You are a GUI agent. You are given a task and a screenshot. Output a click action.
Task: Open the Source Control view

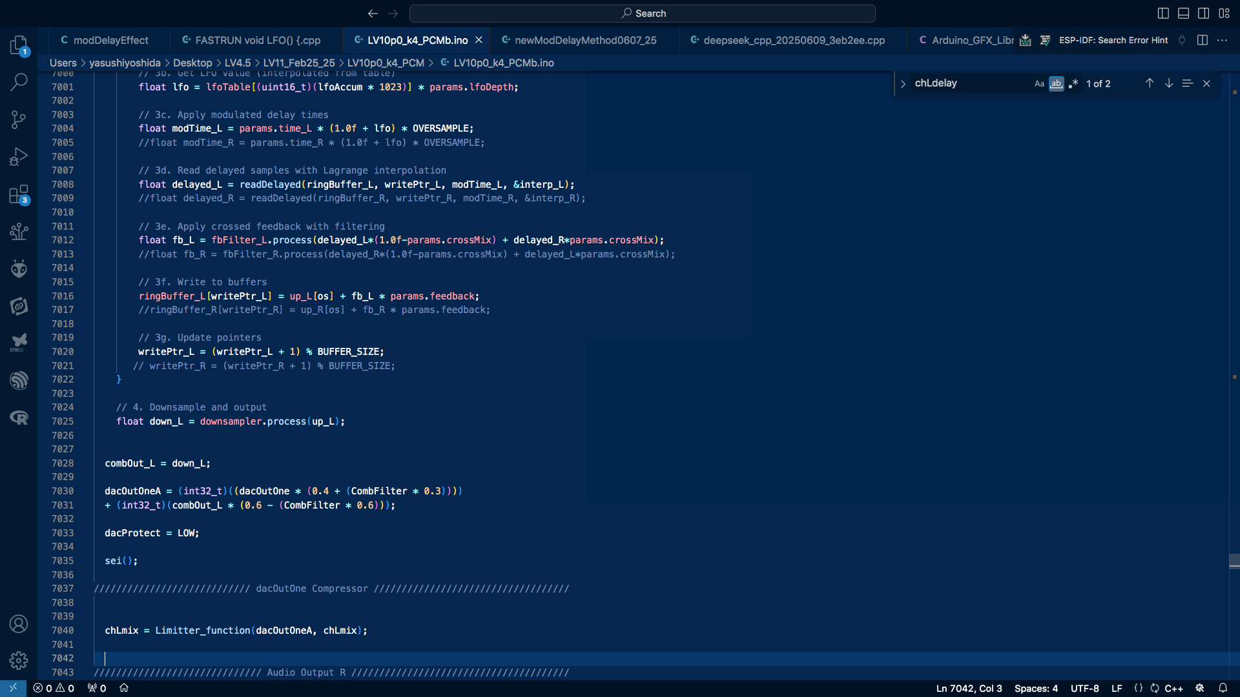(x=19, y=119)
